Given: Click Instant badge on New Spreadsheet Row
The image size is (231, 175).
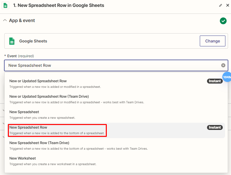Looking at the screenshot, I should coord(215,128).
